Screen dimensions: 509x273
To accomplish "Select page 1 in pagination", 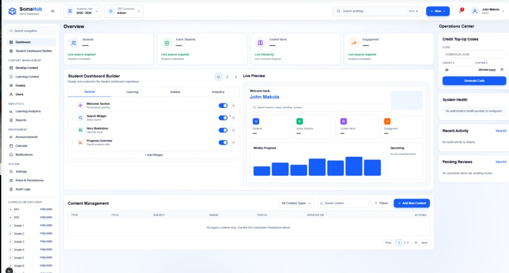I will (x=398, y=243).
